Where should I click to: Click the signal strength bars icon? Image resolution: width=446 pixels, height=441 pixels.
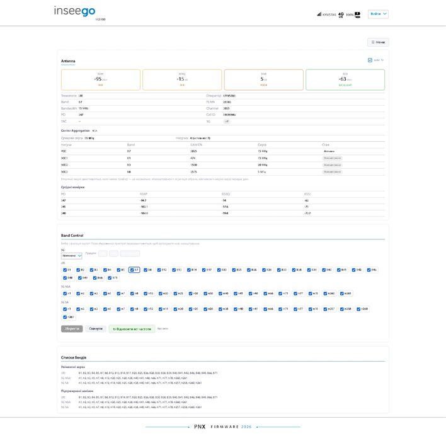click(319, 14)
